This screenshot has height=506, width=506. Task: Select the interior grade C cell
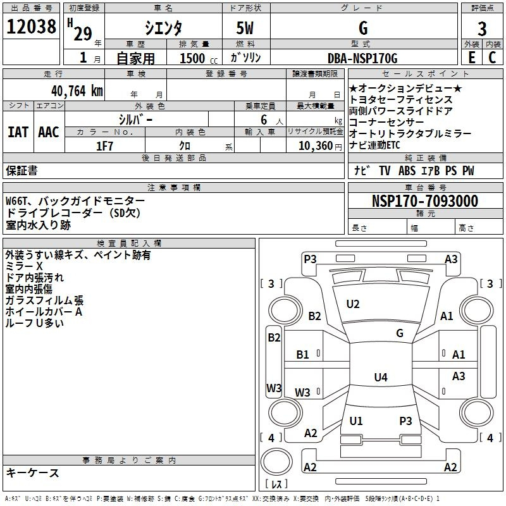click(x=492, y=58)
